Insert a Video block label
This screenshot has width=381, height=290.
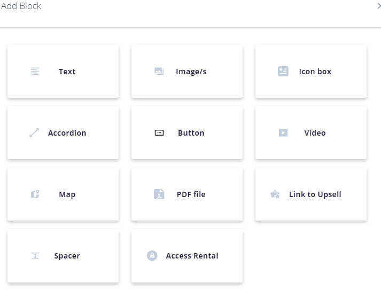315,133
